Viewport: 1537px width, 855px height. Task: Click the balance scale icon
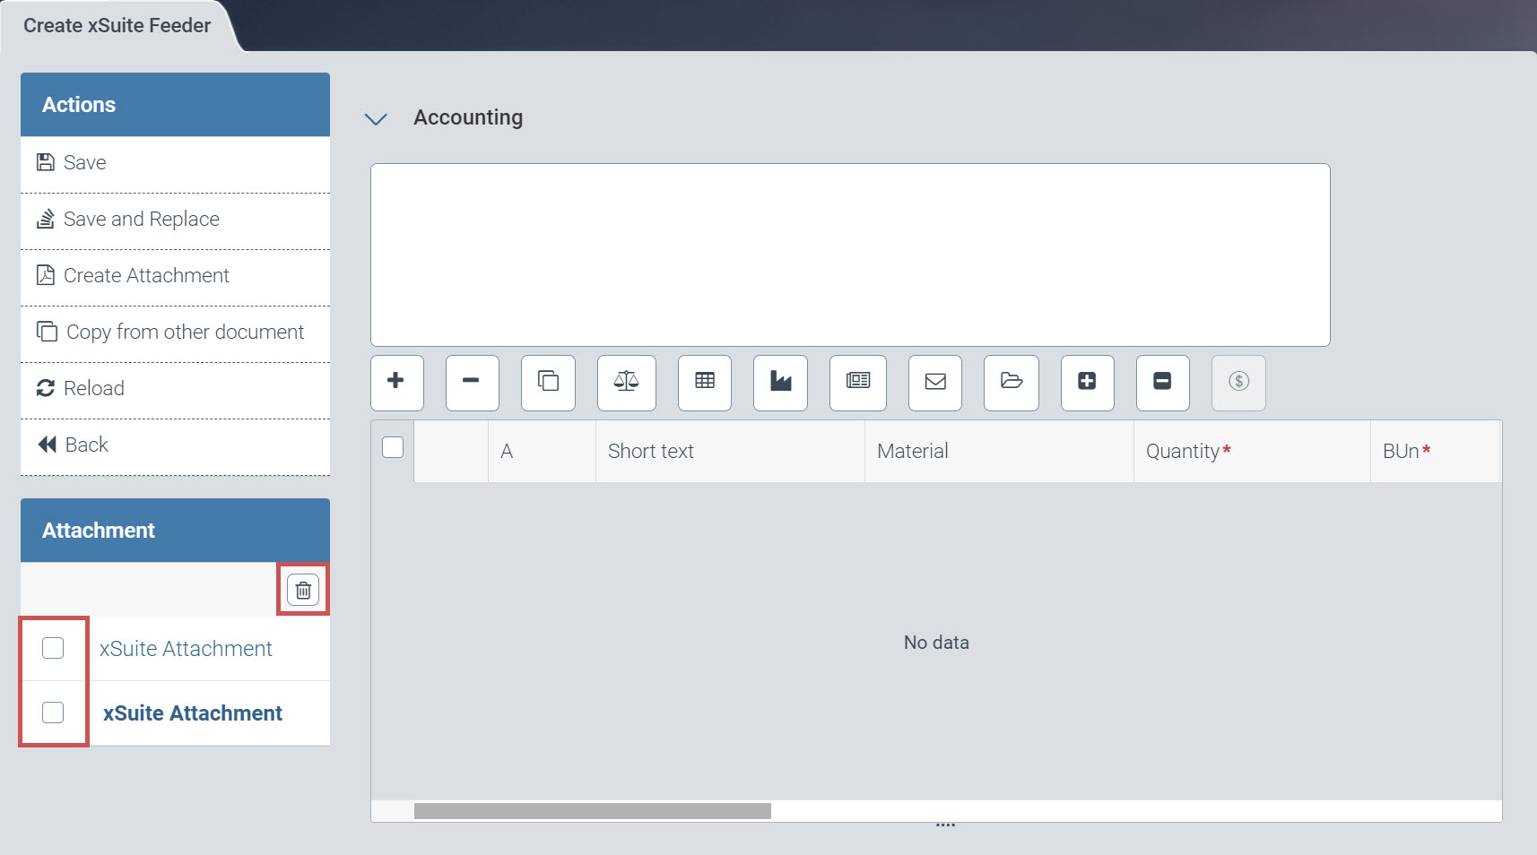(x=626, y=382)
